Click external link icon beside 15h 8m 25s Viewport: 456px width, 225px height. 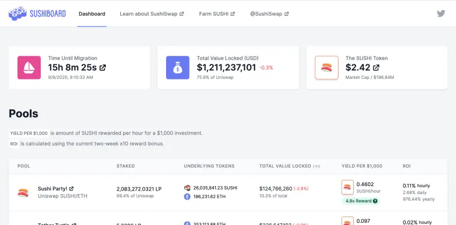(103, 68)
